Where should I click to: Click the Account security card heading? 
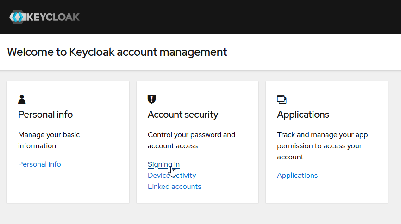click(x=183, y=115)
